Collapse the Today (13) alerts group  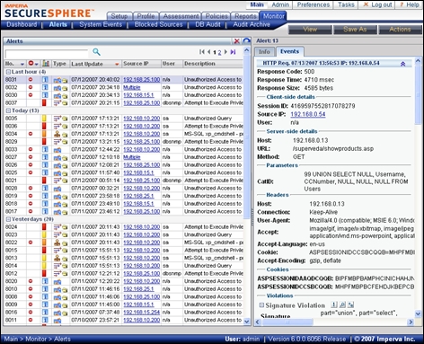click(8, 110)
